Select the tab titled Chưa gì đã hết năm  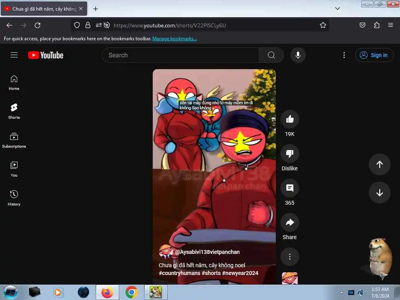44,9
